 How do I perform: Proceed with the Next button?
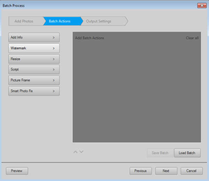166,171
